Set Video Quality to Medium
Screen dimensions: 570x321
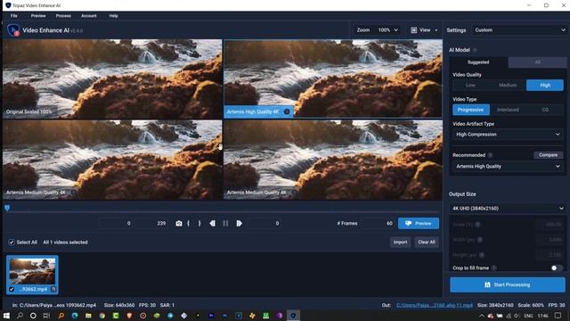point(508,86)
